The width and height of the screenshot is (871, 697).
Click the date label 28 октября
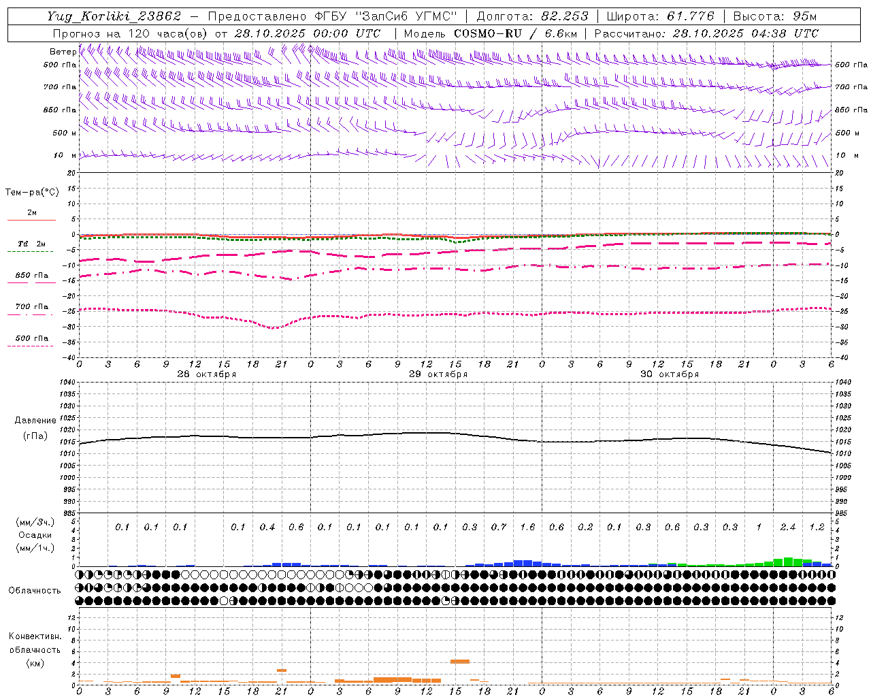(207, 374)
